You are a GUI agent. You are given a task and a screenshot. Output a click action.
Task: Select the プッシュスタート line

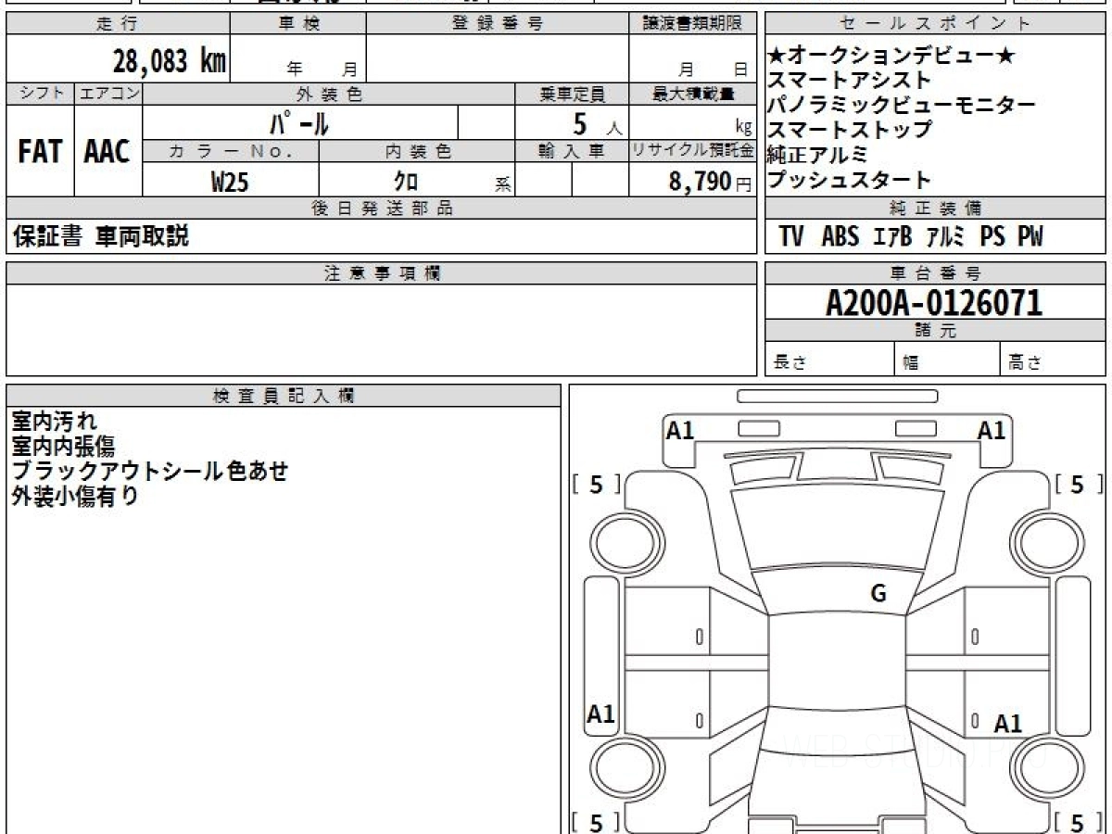pos(850,180)
